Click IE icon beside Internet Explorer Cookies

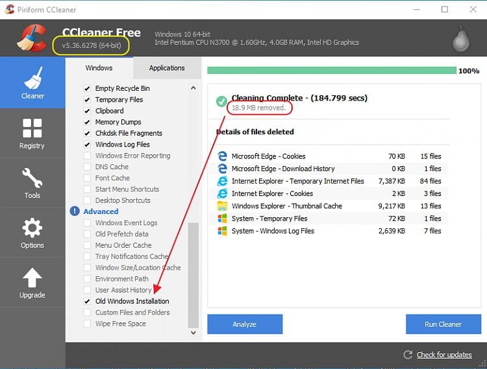click(x=222, y=193)
